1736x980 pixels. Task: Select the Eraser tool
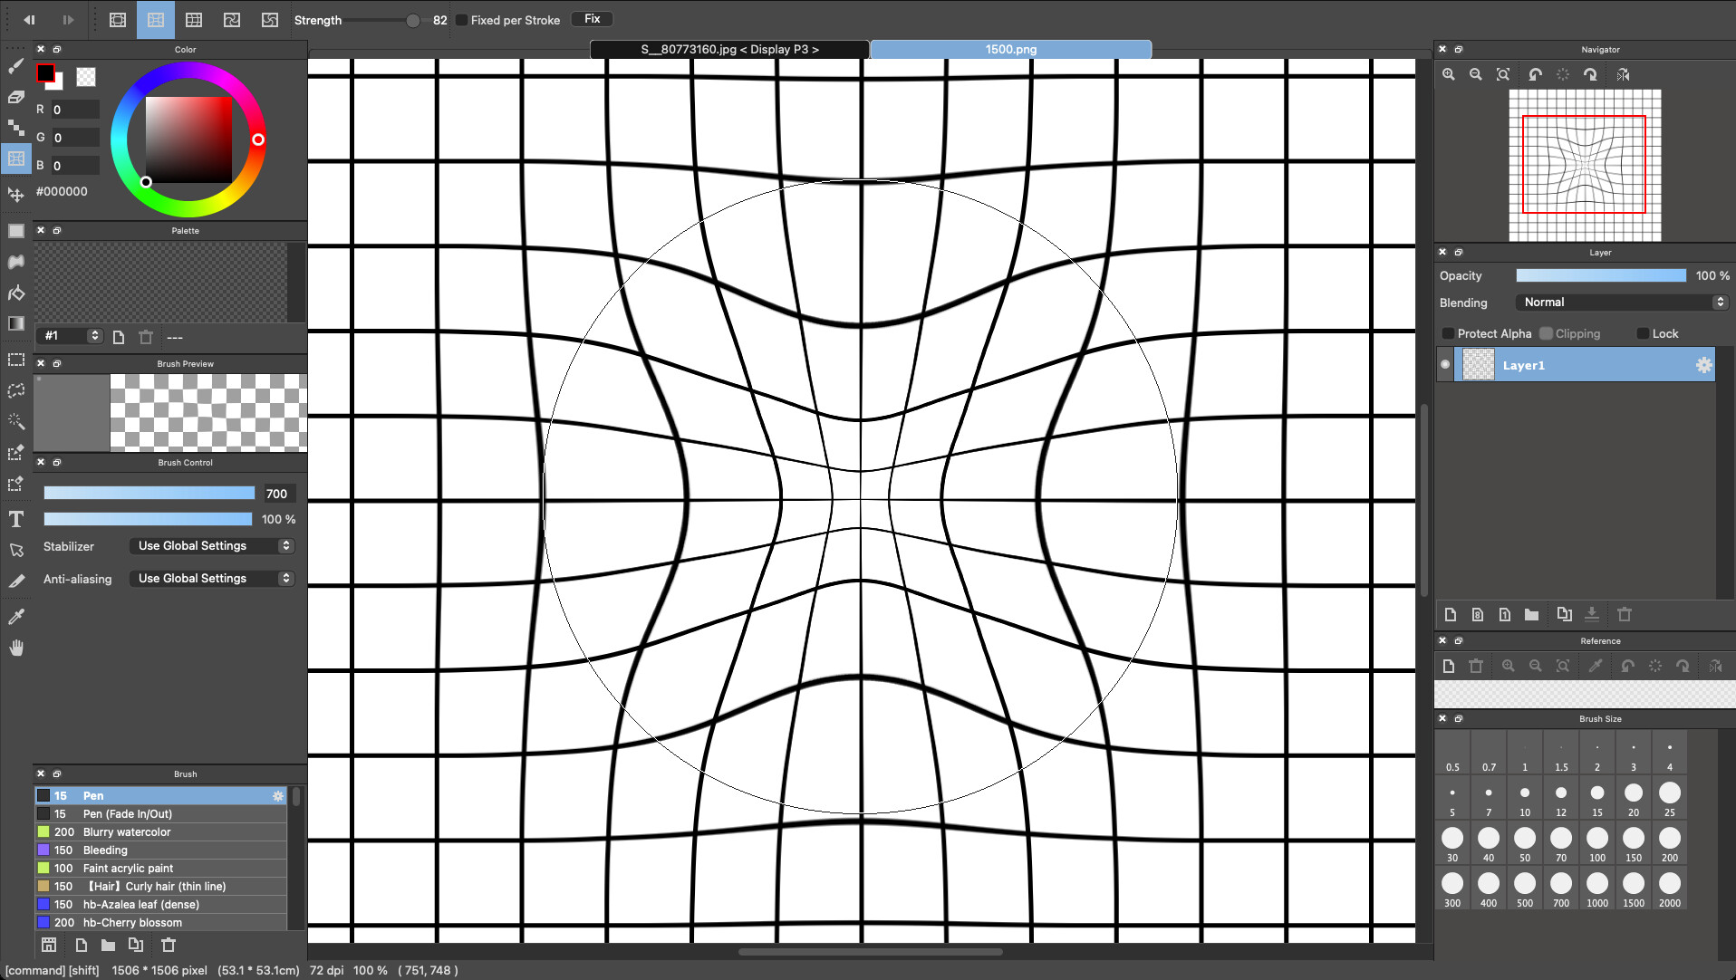point(15,97)
